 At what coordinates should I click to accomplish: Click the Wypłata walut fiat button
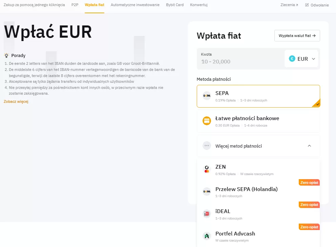point(297,35)
